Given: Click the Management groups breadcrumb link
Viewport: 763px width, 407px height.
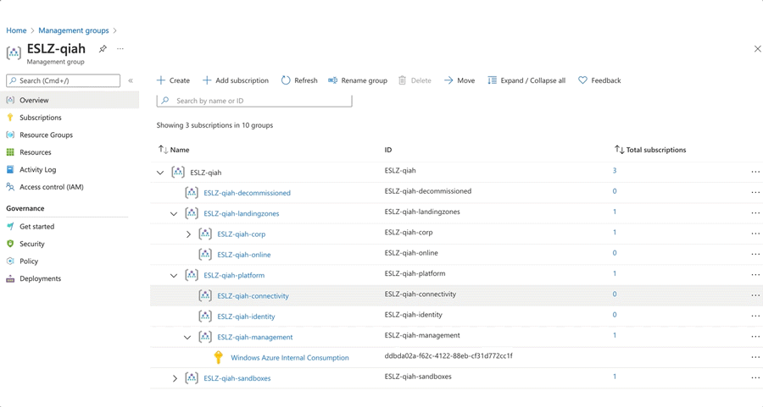Looking at the screenshot, I should 73,30.
